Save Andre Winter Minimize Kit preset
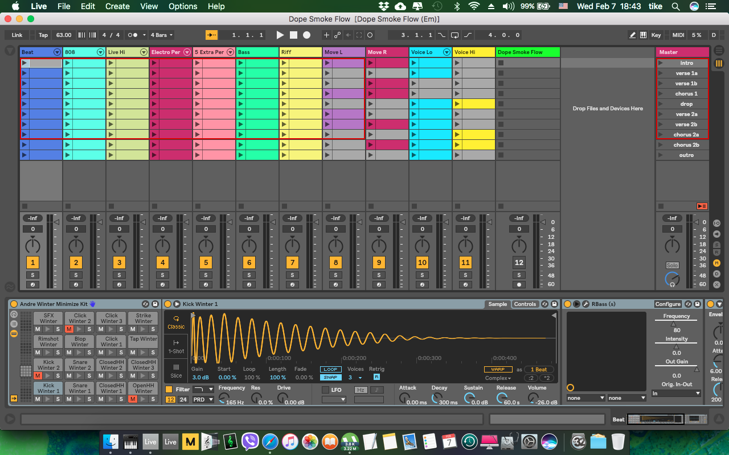This screenshot has height=455, width=729. 155,304
